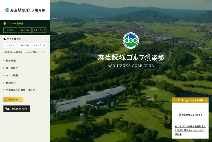212x142 pixels.
Task: Click the arrow beside クラブ概要
Action: pos(4,75)
